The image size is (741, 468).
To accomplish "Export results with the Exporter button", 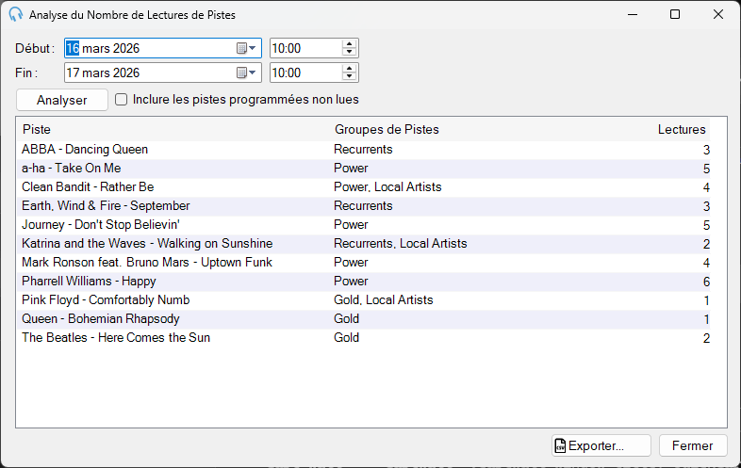I will point(601,445).
